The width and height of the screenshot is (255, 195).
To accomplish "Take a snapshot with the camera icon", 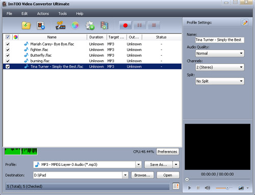I will point(241,188).
